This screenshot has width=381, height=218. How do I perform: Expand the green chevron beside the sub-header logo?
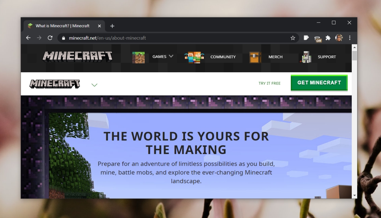(x=94, y=85)
